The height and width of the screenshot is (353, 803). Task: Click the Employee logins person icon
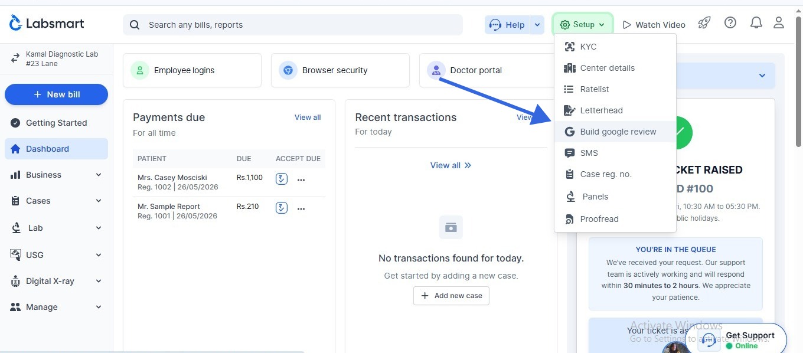tap(140, 70)
